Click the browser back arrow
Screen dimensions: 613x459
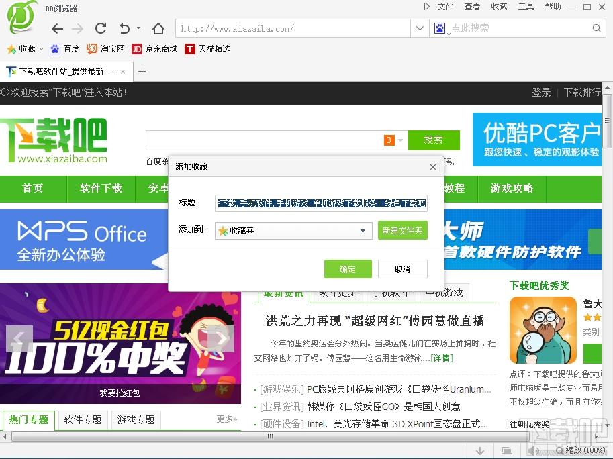(57, 28)
